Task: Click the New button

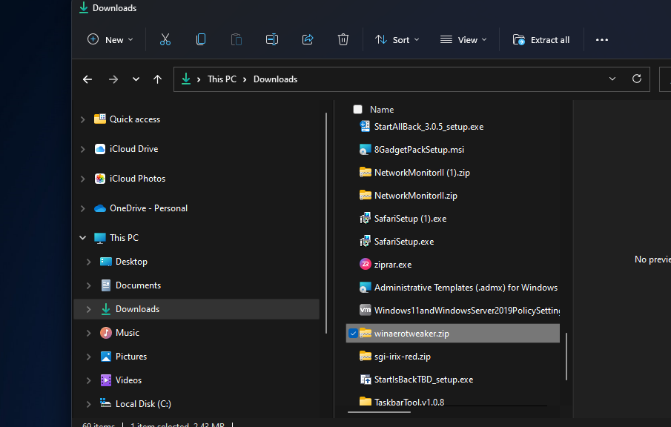Action: pos(110,40)
